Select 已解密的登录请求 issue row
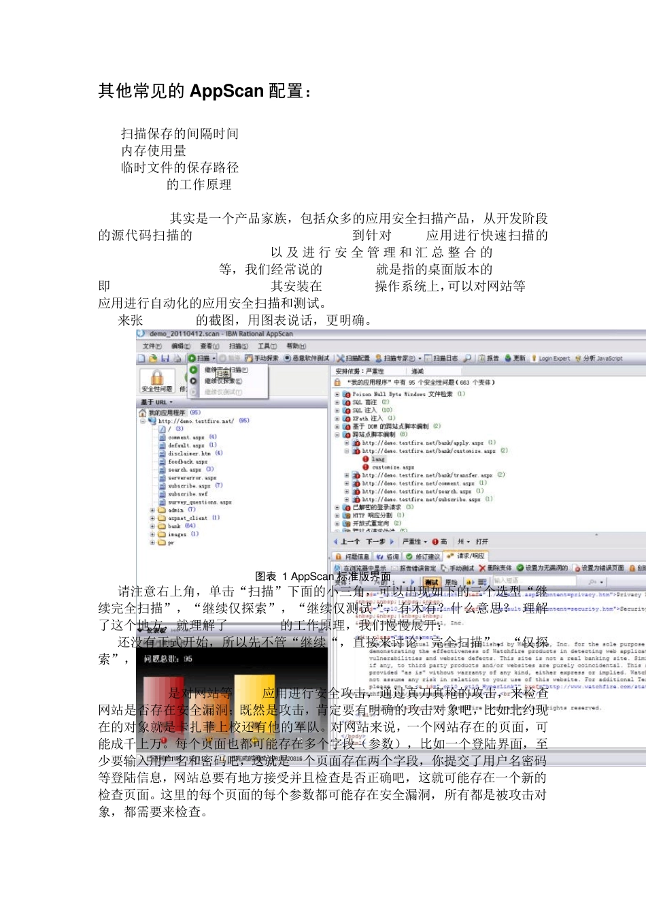 pos(377,508)
